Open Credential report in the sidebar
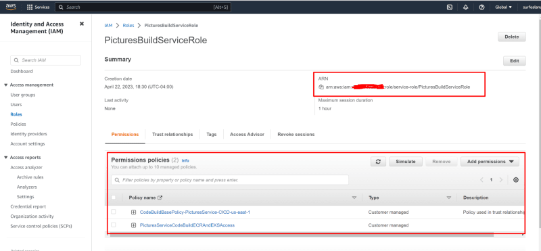The image size is (541, 251). coord(28,206)
